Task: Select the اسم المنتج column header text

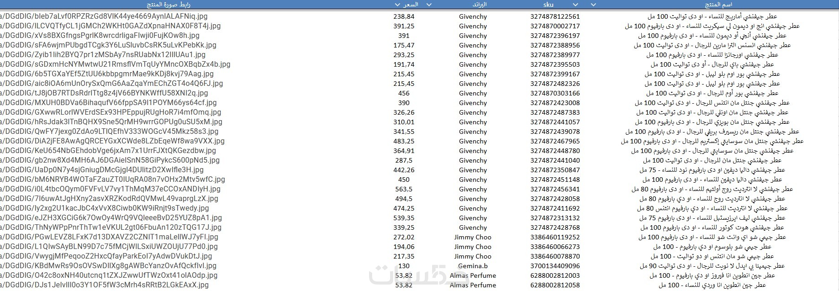Action: pos(719,5)
